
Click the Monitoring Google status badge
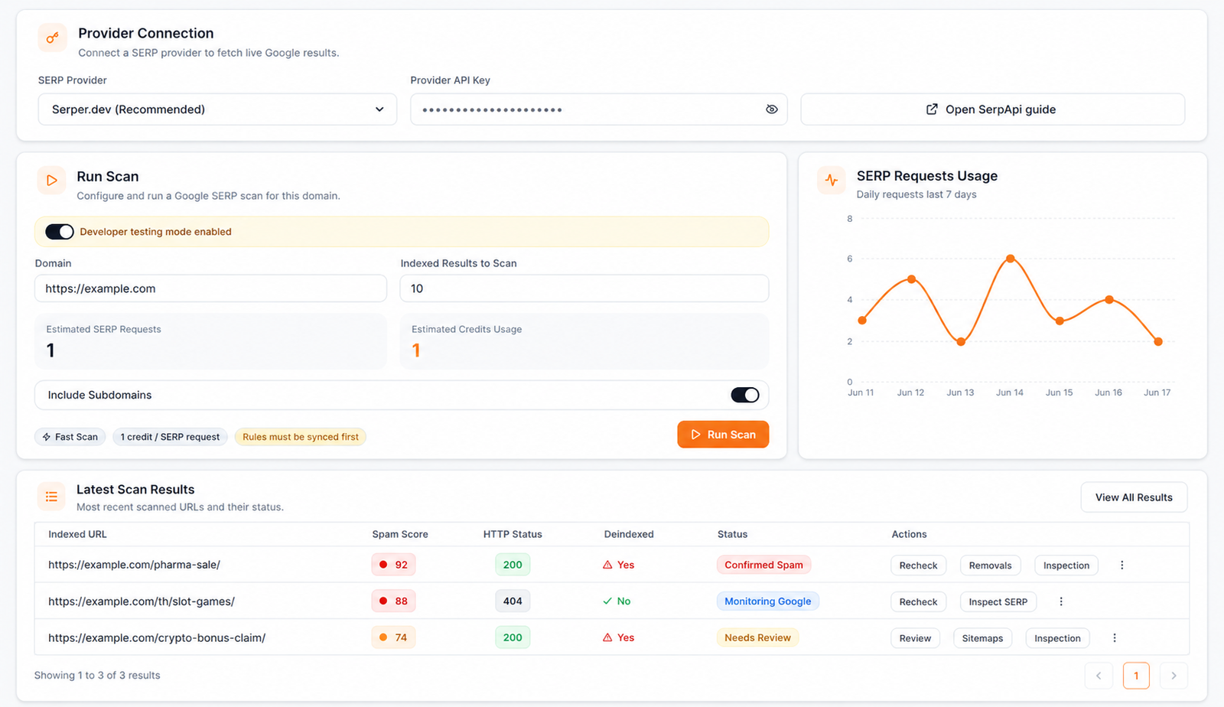(768, 601)
